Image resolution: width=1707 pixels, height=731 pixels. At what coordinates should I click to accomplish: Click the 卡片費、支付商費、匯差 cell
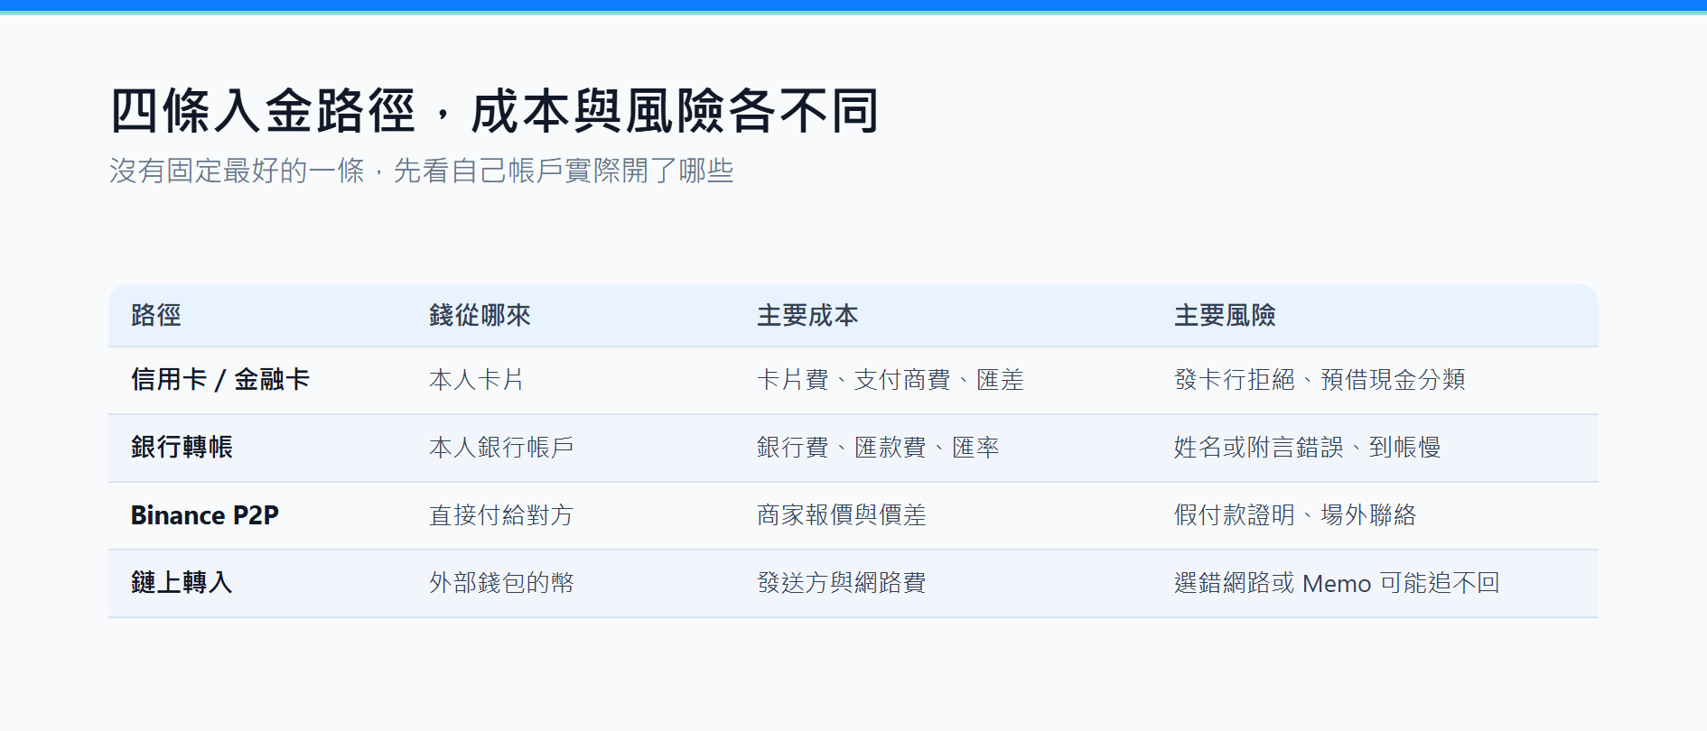[891, 380]
